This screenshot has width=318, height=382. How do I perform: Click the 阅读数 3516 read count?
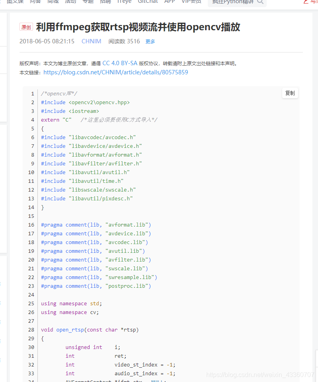click(x=124, y=41)
